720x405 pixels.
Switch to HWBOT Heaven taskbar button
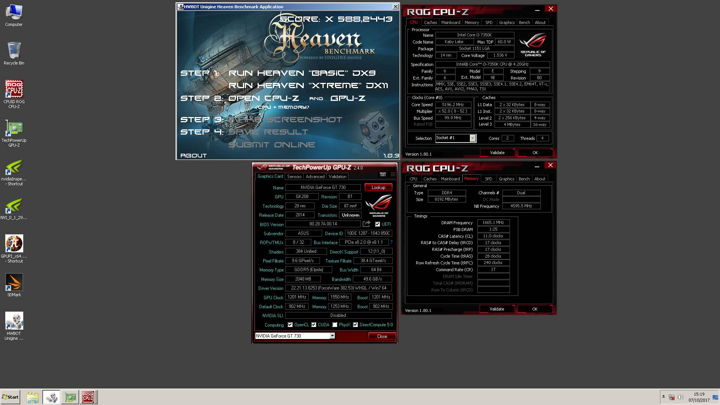[x=51, y=397]
